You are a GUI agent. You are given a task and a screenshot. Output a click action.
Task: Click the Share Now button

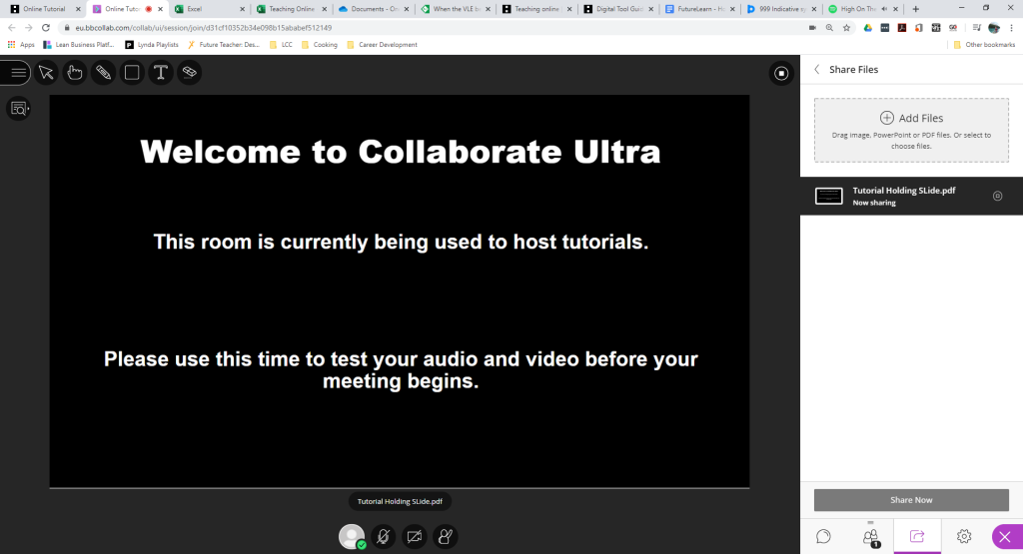[911, 500]
